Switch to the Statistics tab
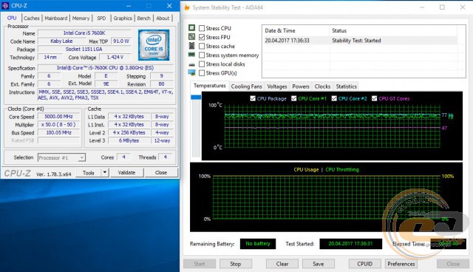Image resolution: width=473 pixels, height=272 pixels. [347, 86]
